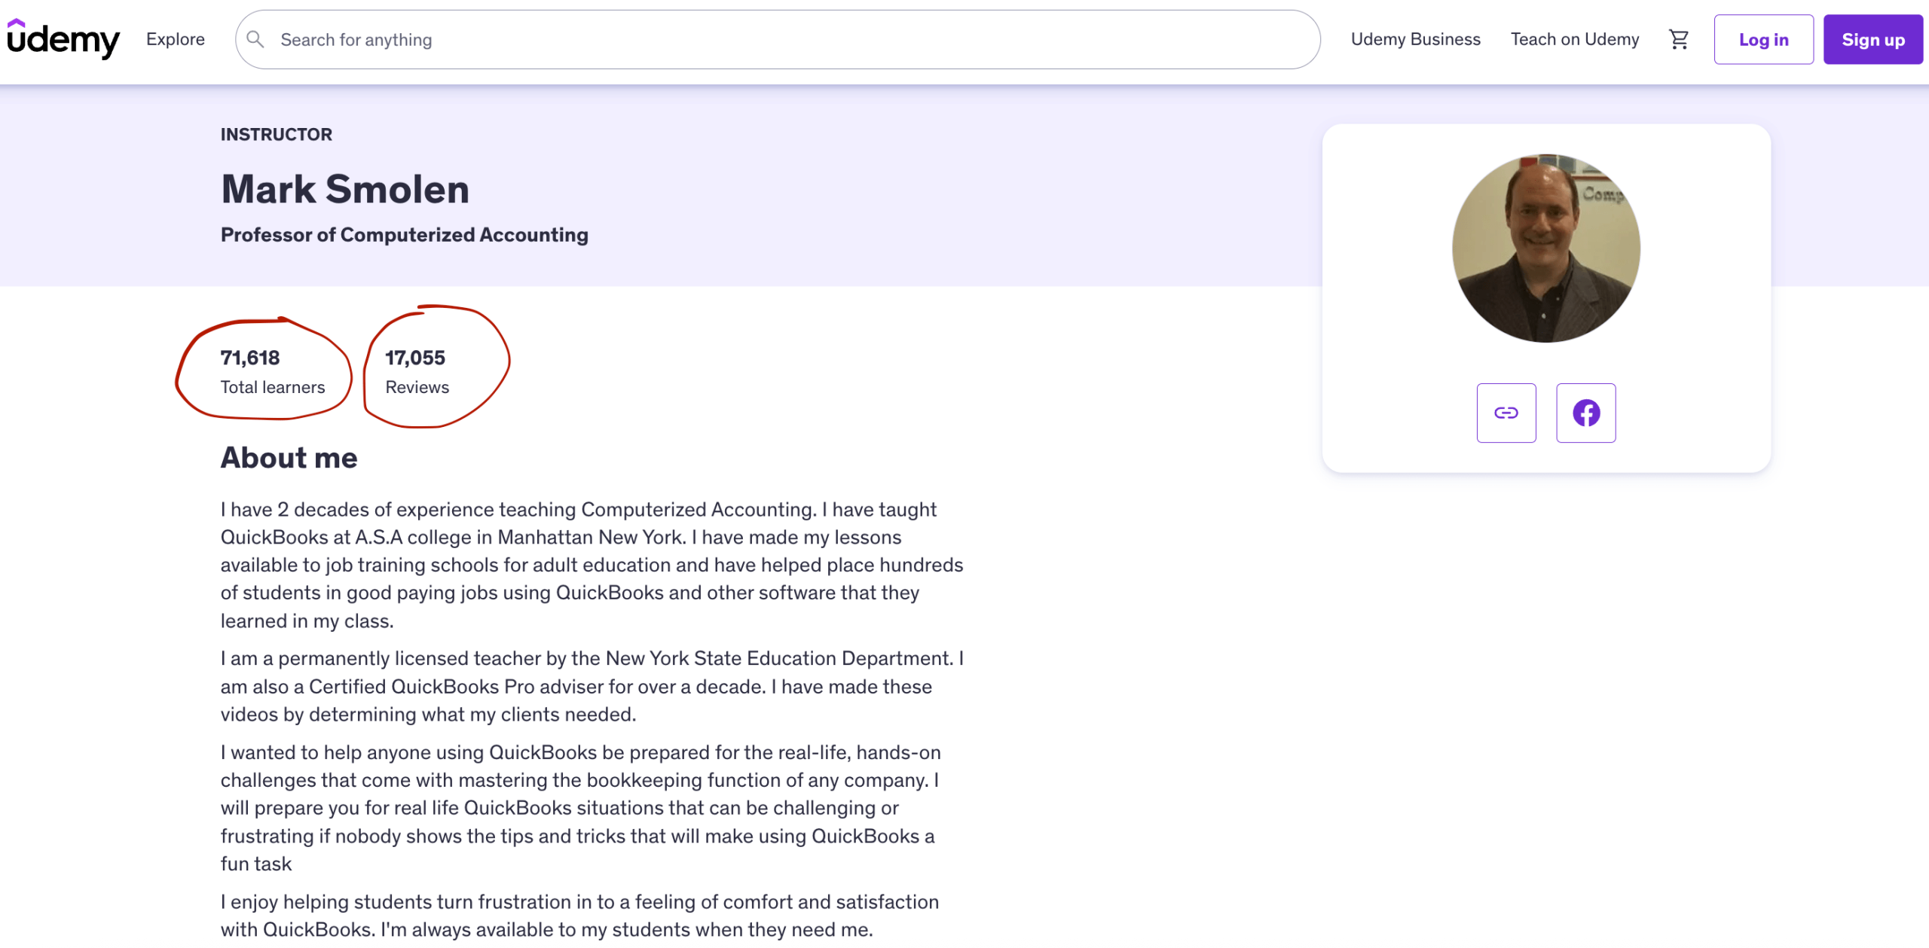Click the 17,055 Reviews stat
Screen dimensions: 1929x948
click(x=417, y=372)
